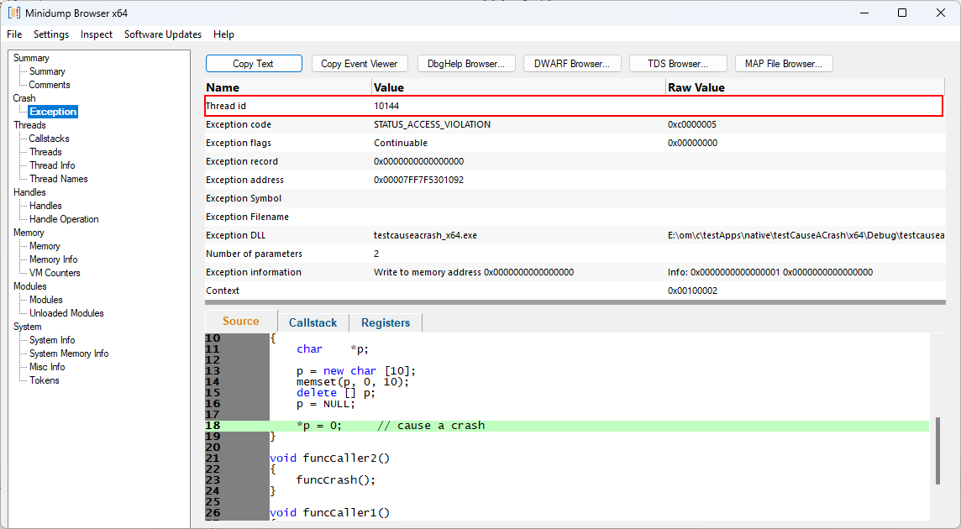Open the DWARF Browser button

click(572, 64)
